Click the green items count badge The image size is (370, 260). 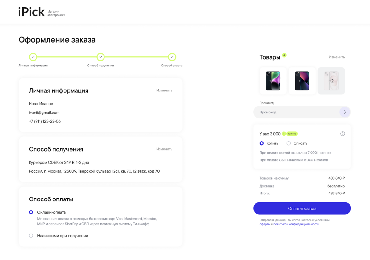(x=284, y=55)
